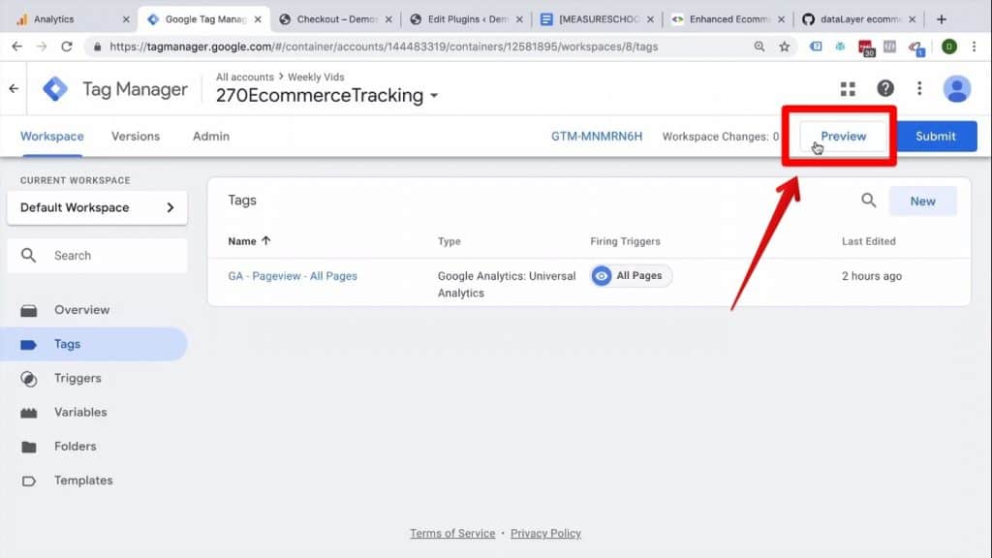The width and height of the screenshot is (992, 558).
Task: Switch to the Enhanced Ecommerce browser tab
Action: (728, 19)
